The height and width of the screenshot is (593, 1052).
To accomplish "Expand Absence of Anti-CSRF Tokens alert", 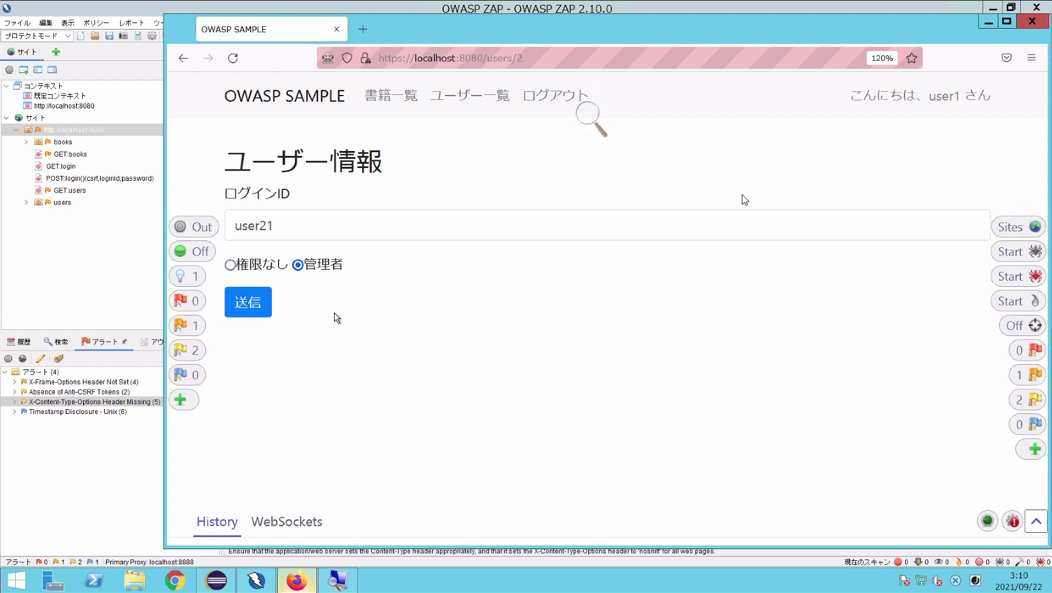I will [15, 392].
